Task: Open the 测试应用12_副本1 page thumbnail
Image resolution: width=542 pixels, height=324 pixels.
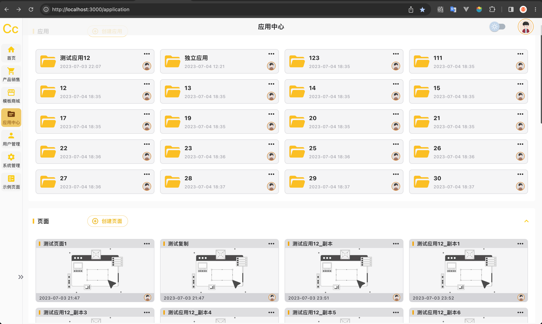Action: [468, 271]
